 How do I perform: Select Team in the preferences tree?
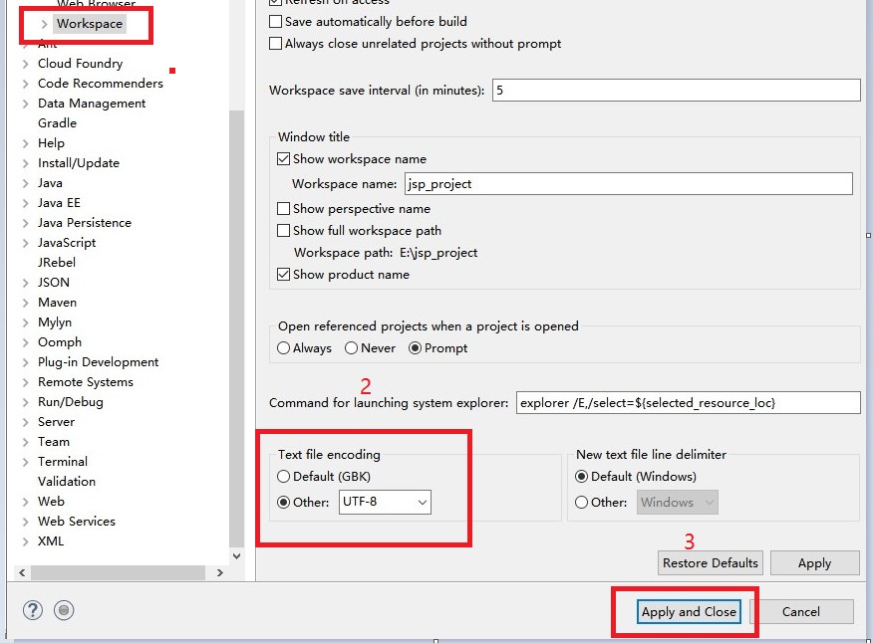click(54, 442)
